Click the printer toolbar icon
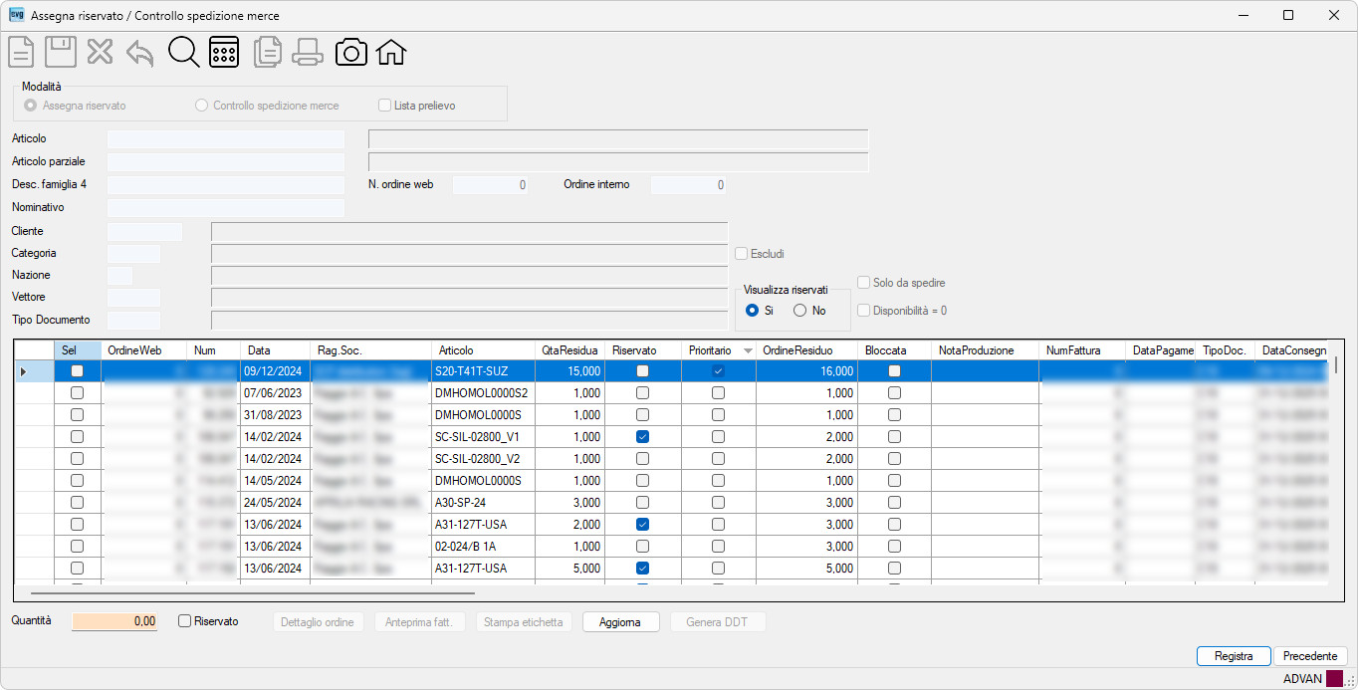The image size is (1358, 690). (308, 52)
